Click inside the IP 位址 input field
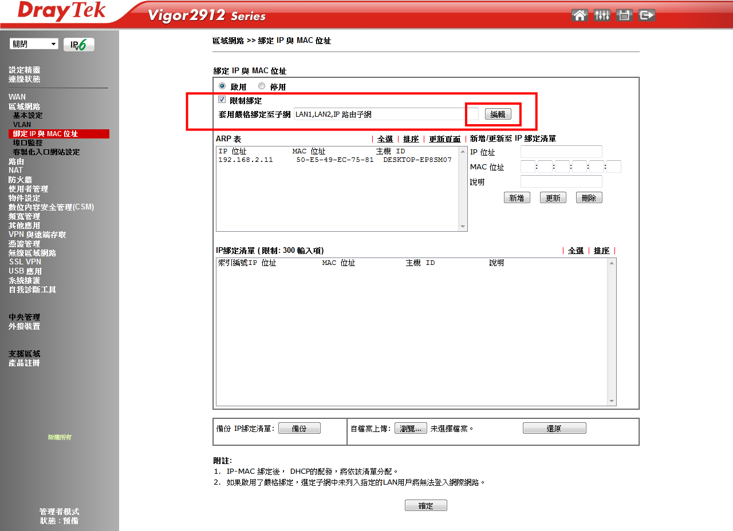 click(561, 151)
